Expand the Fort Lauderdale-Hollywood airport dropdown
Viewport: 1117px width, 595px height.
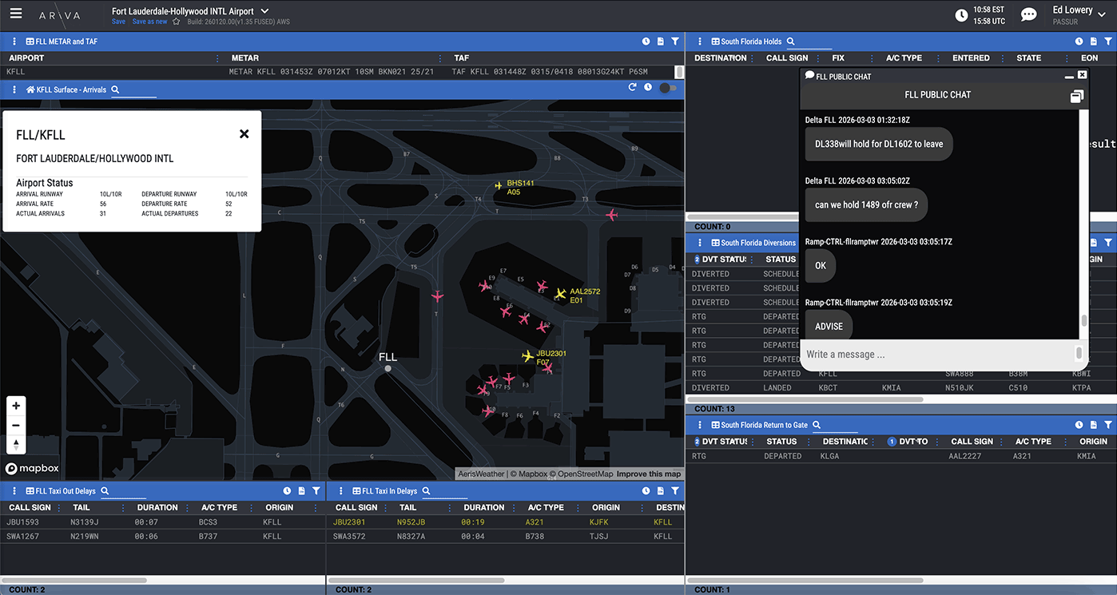(265, 11)
